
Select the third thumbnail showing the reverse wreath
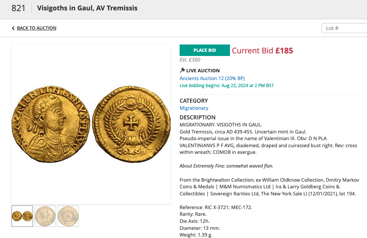click(68, 216)
